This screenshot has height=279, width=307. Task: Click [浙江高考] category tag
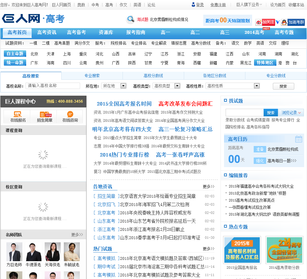pyautogui.click(x=106, y=229)
